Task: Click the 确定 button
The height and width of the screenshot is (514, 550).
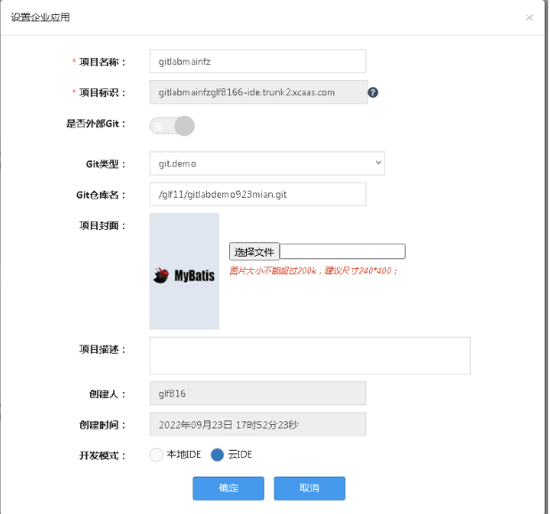Action: click(x=228, y=488)
